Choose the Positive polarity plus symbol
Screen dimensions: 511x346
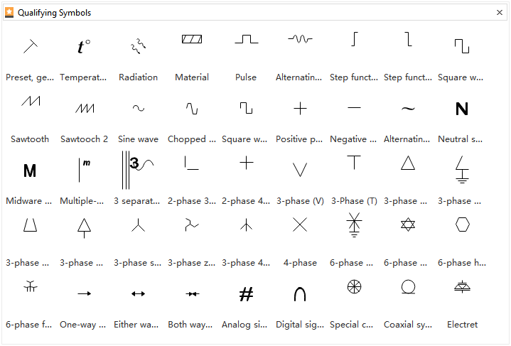pyautogui.click(x=300, y=108)
